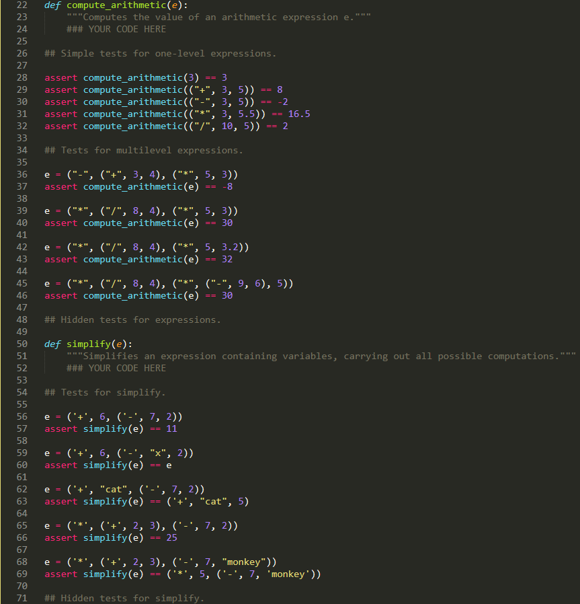Click the empty line 49

(x=67, y=332)
